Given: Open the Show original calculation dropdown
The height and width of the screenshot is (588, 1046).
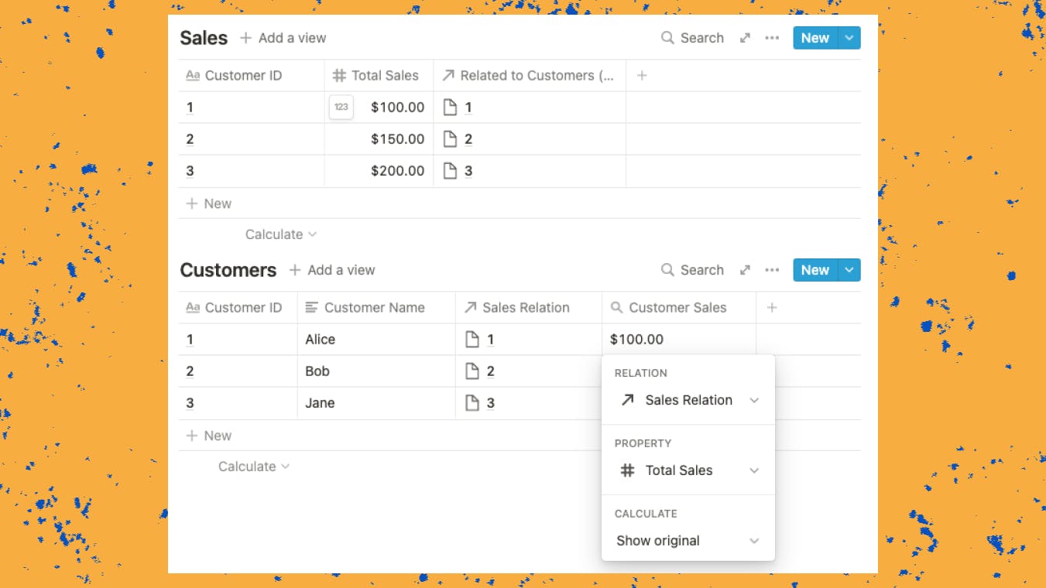Looking at the screenshot, I should tap(687, 540).
